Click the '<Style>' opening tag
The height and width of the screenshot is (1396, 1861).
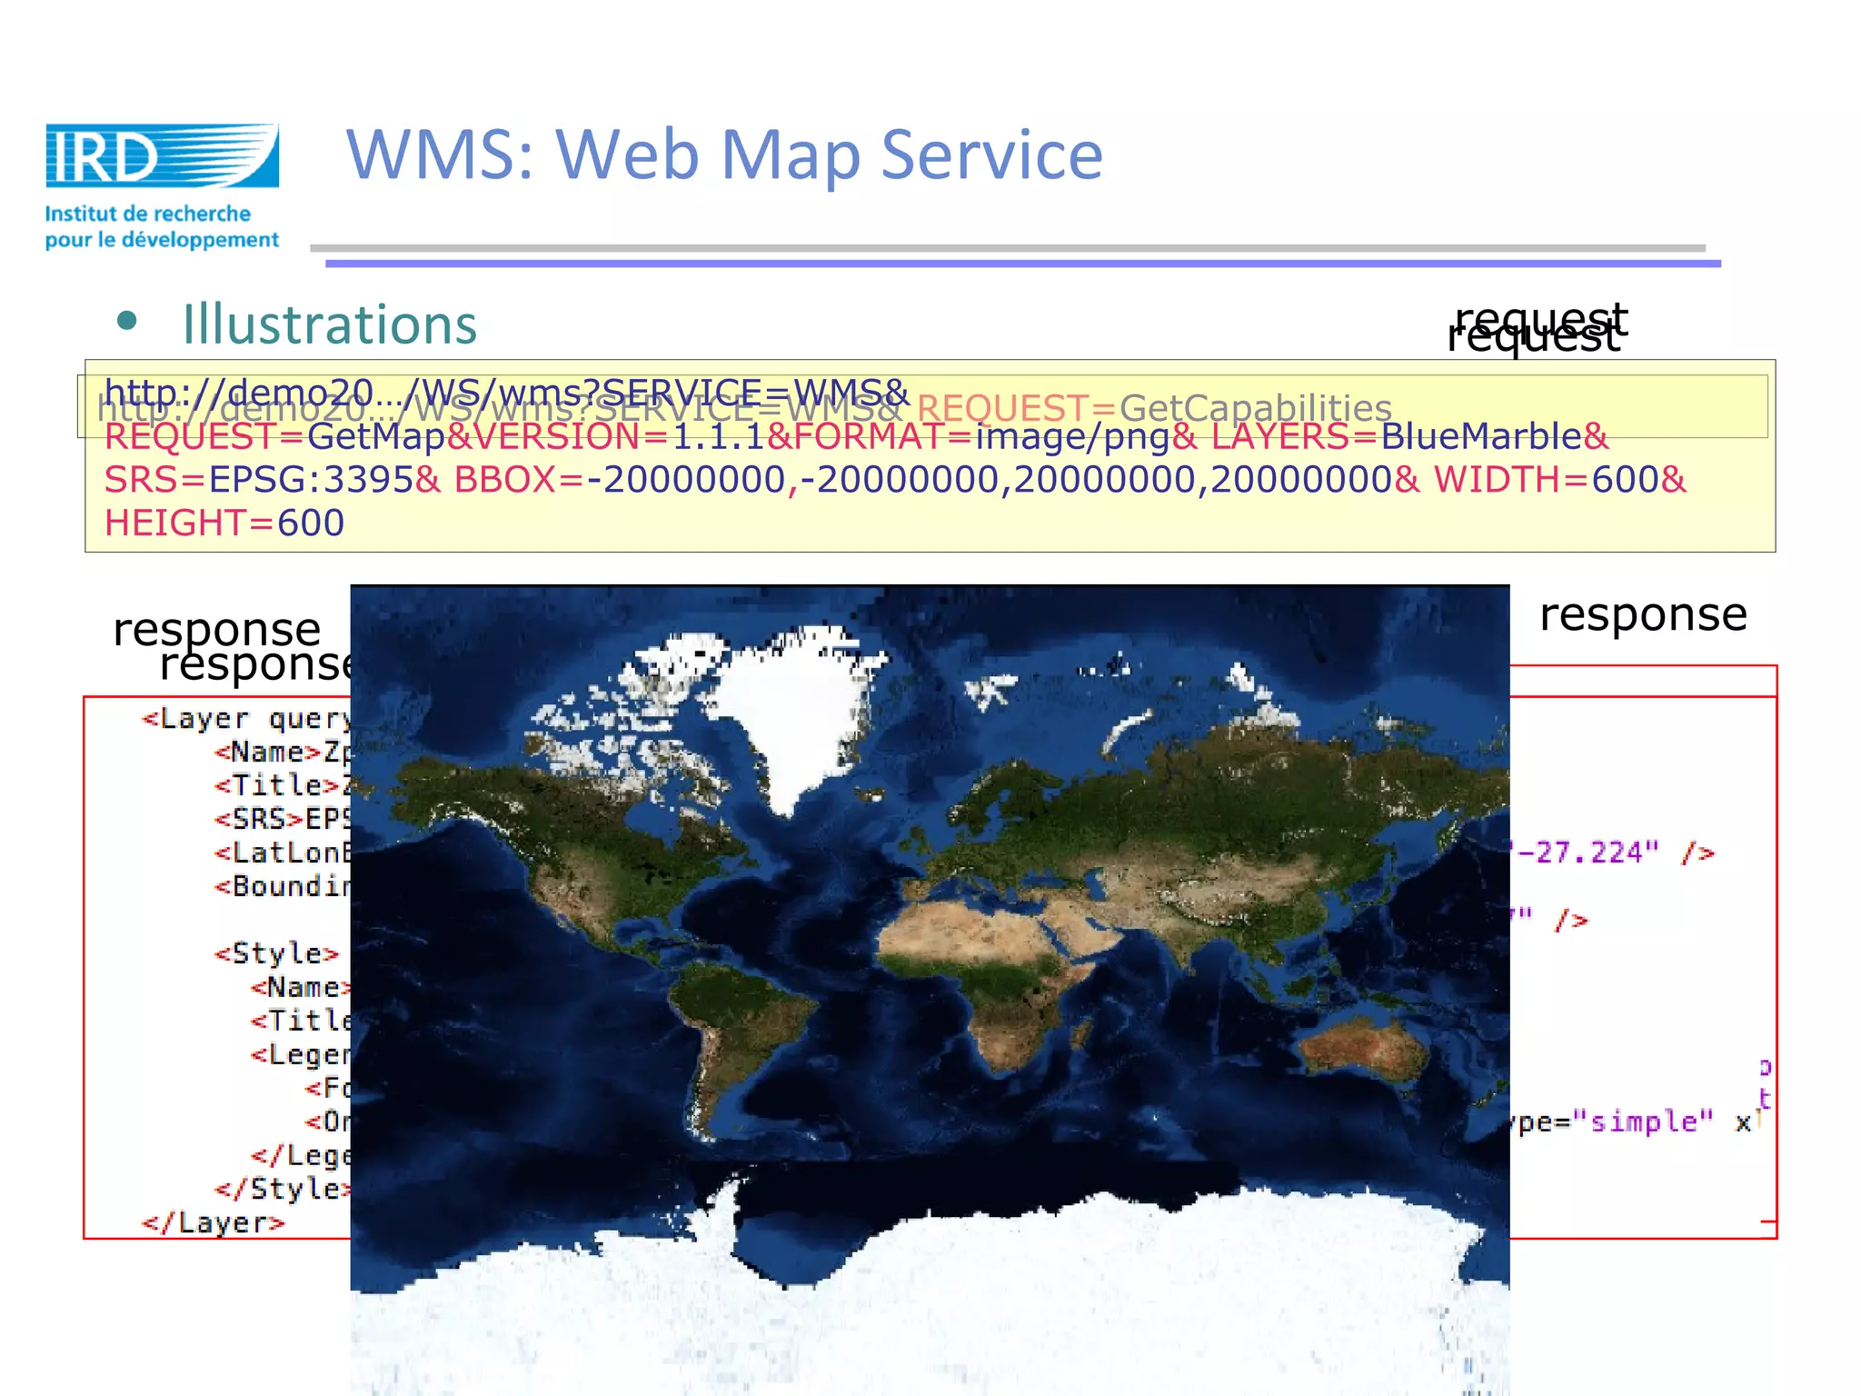coord(276,953)
